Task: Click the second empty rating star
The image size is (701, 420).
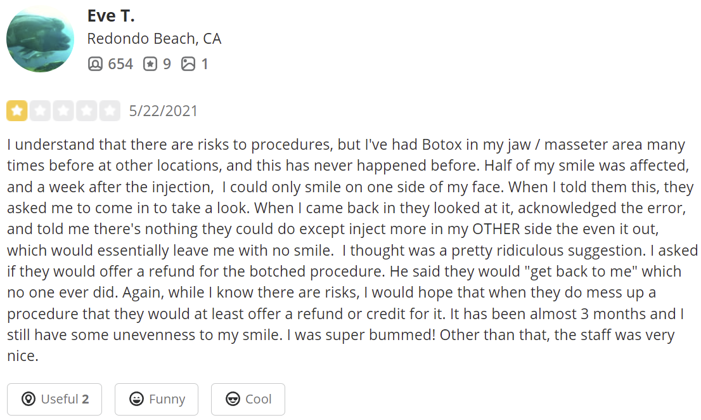Action: coord(40,111)
